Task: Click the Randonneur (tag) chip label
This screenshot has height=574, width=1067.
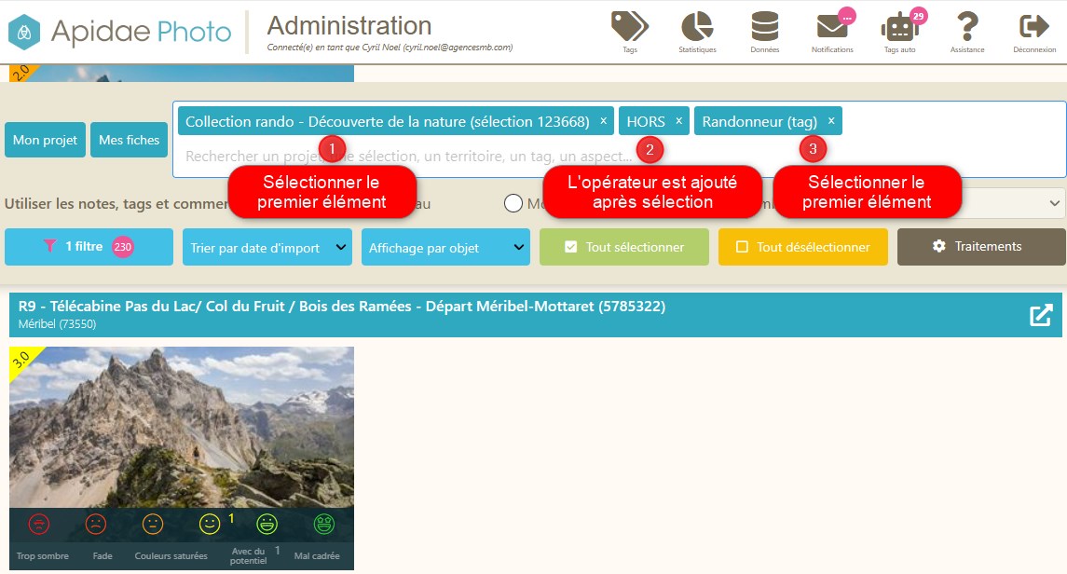Action: [759, 121]
